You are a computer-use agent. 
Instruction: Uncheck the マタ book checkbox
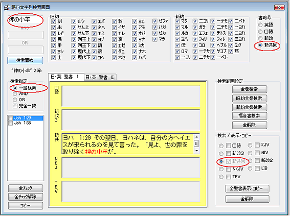tap(177, 21)
